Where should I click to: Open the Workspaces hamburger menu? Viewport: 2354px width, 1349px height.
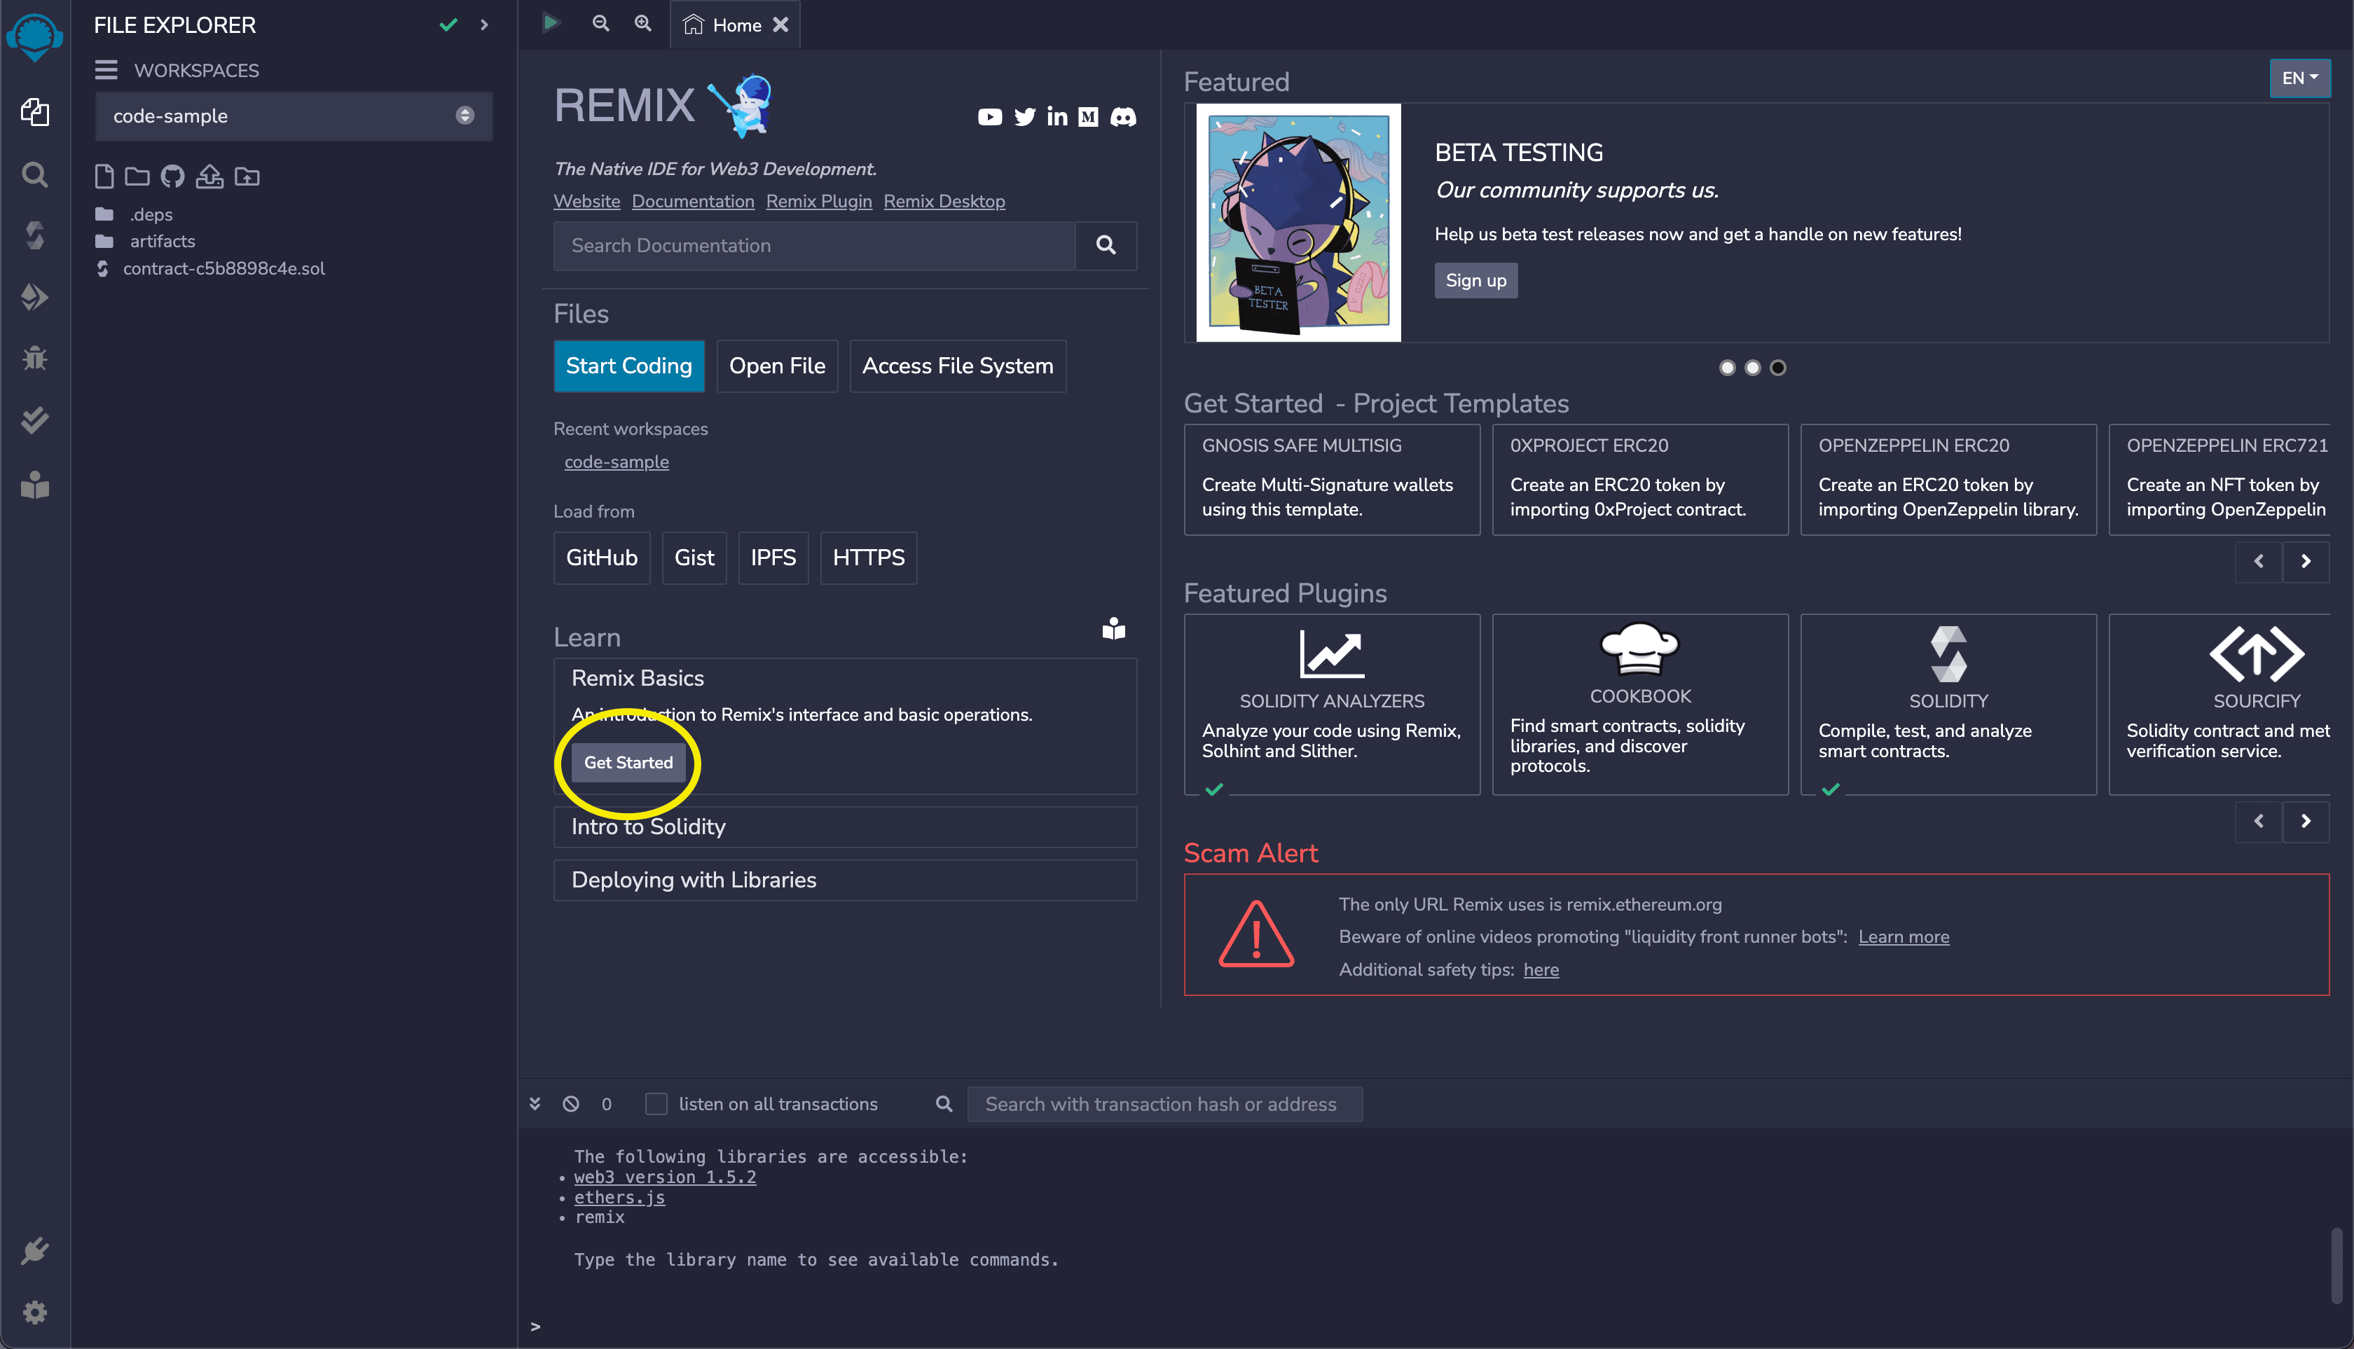coord(106,71)
